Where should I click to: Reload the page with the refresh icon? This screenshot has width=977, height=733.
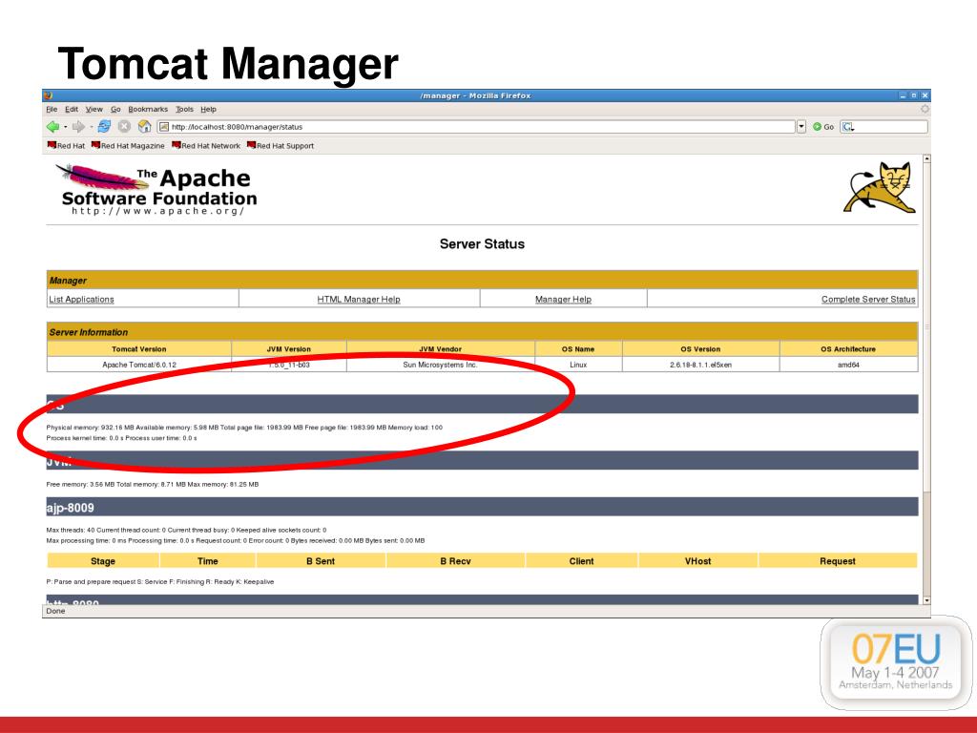click(x=104, y=127)
